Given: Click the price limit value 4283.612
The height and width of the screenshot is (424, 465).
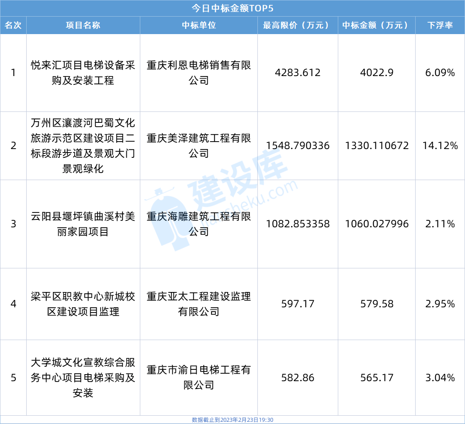Looking at the screenshot, I should click(298, 73).
